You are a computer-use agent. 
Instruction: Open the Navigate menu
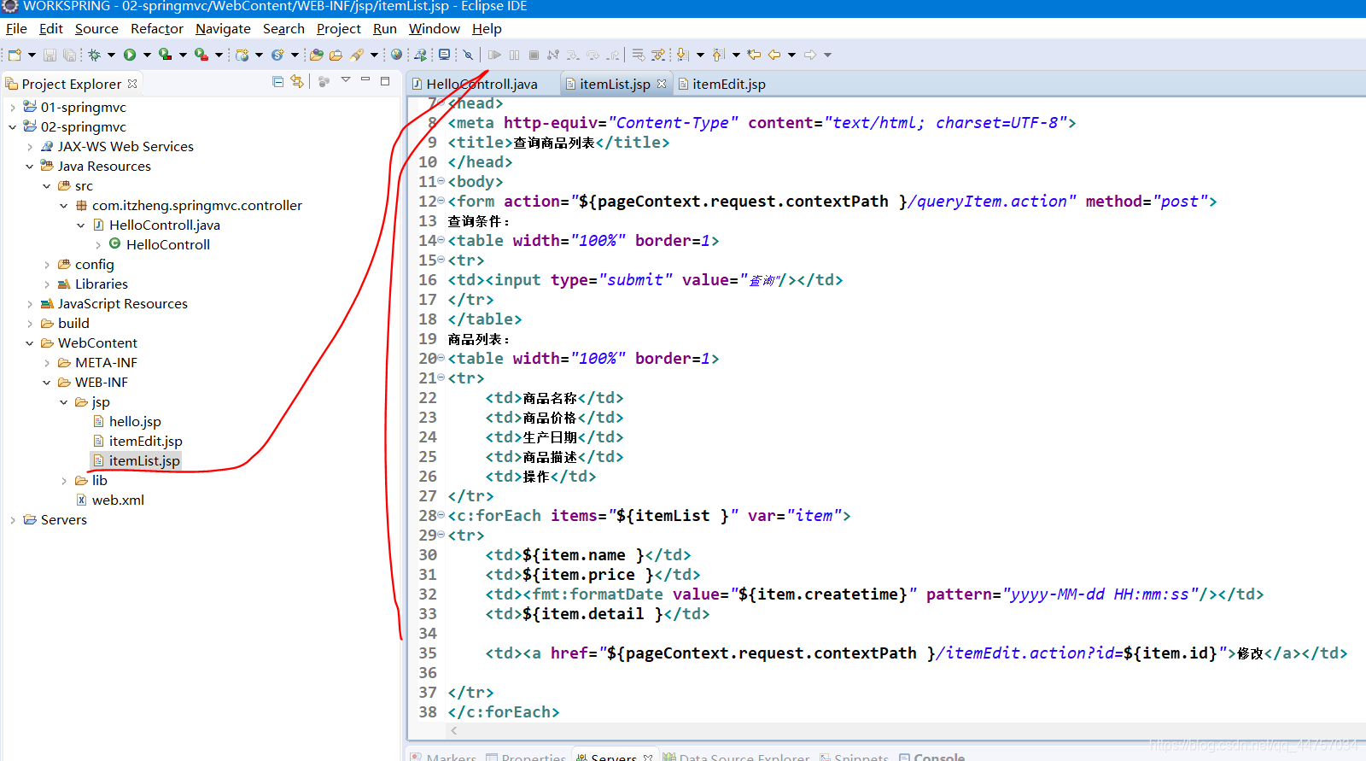point(223,28)
